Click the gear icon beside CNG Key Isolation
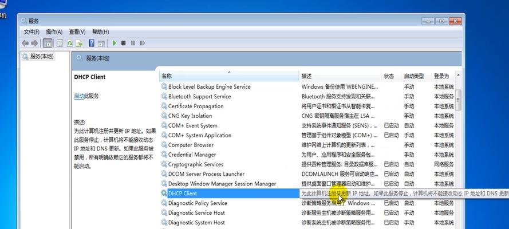Viewport: 509px width, 229px height. 164,116
